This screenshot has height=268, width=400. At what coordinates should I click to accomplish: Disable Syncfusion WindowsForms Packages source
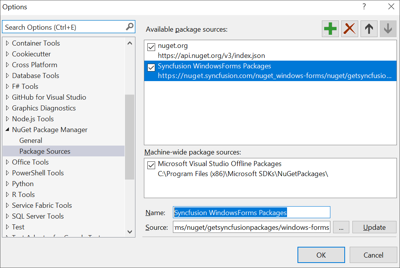(150, 68)
